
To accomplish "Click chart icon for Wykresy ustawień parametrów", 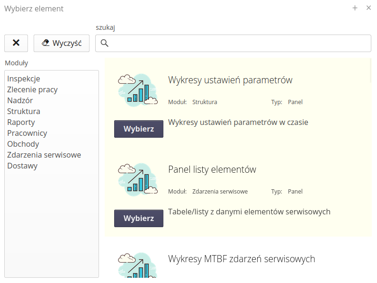I will tap(137, 90).
